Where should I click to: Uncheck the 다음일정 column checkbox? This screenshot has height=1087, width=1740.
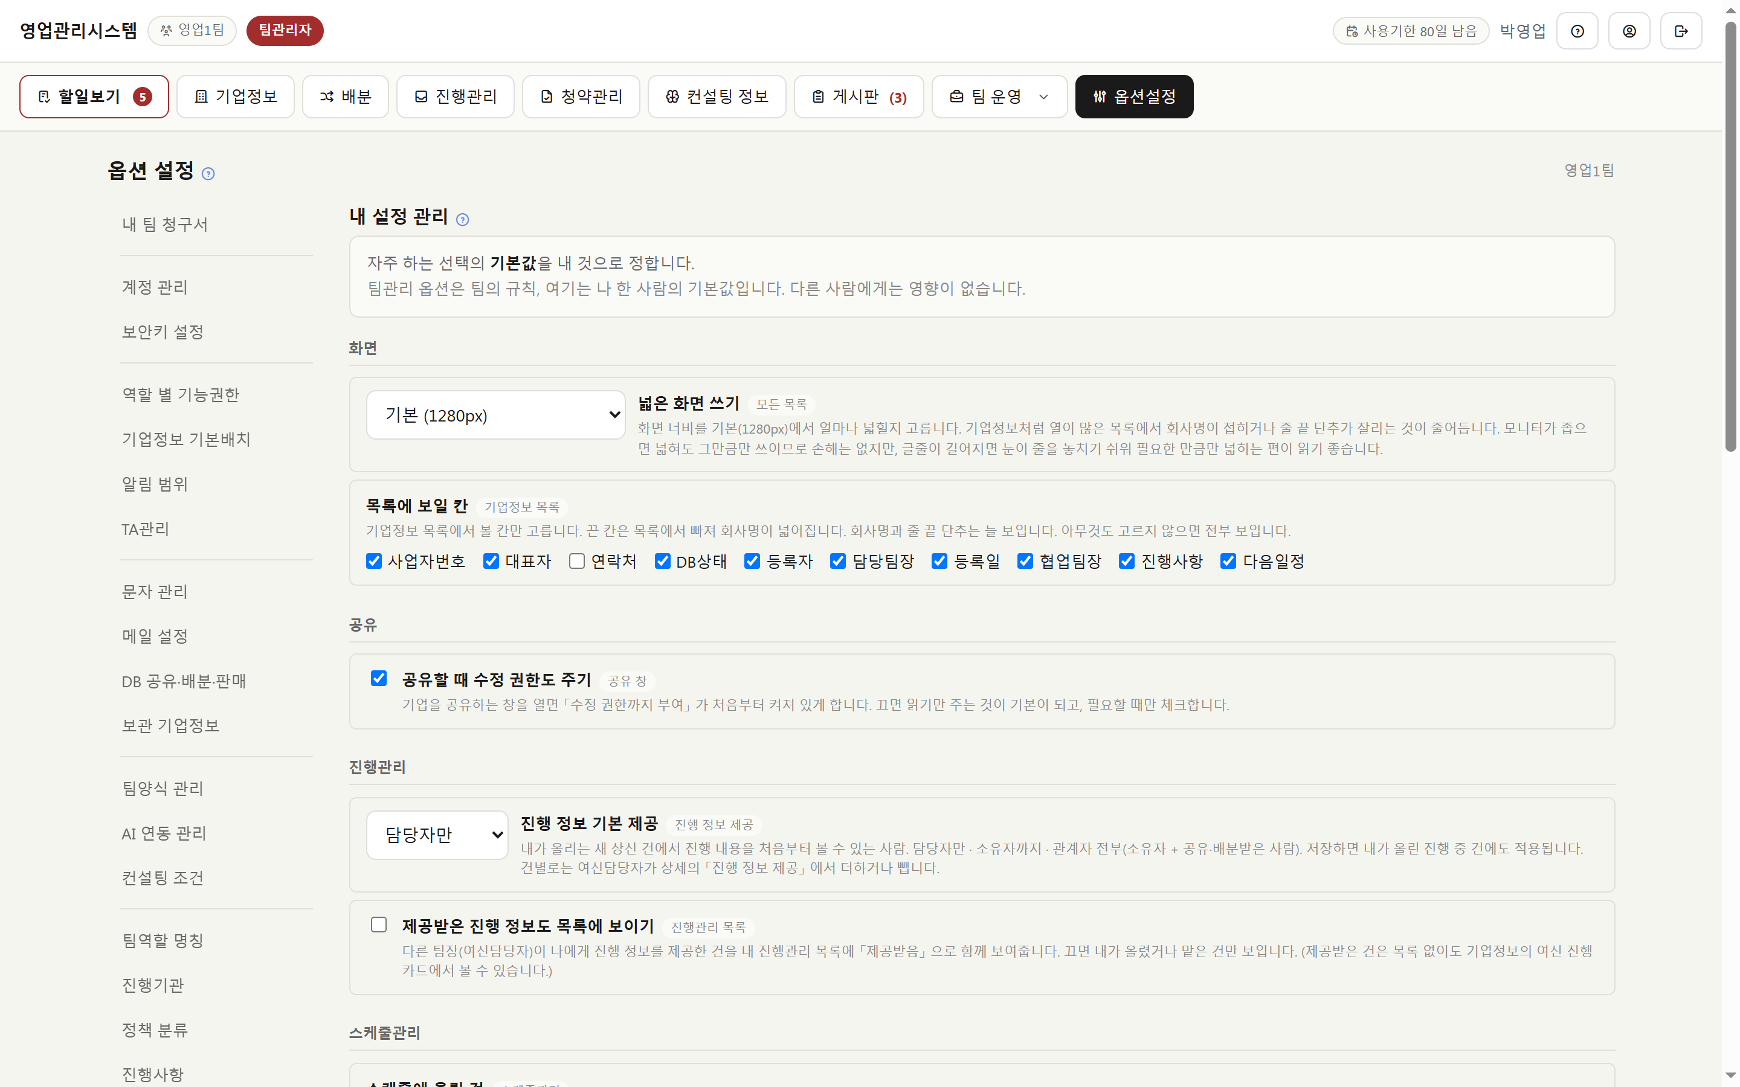1228,561
